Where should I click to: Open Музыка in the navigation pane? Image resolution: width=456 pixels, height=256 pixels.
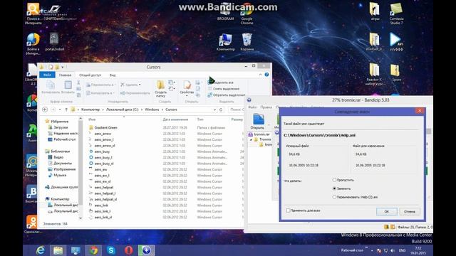pos(60,175)
